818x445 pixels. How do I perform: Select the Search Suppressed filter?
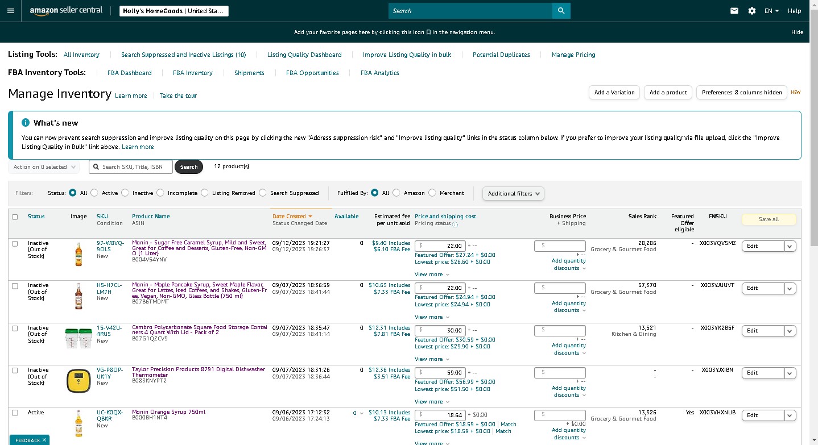(x=263, y=193)
